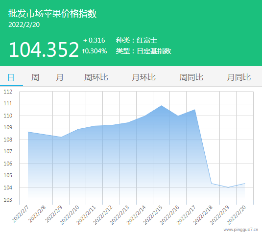
Task: Click the 类型：日定基指数 label
Action: pyautogui.click(x=143, y=51)
